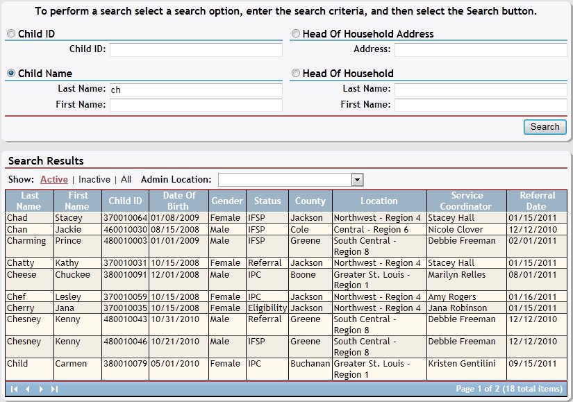Open the Admin Location dropdown
The image size is (573, 402).
357,180
